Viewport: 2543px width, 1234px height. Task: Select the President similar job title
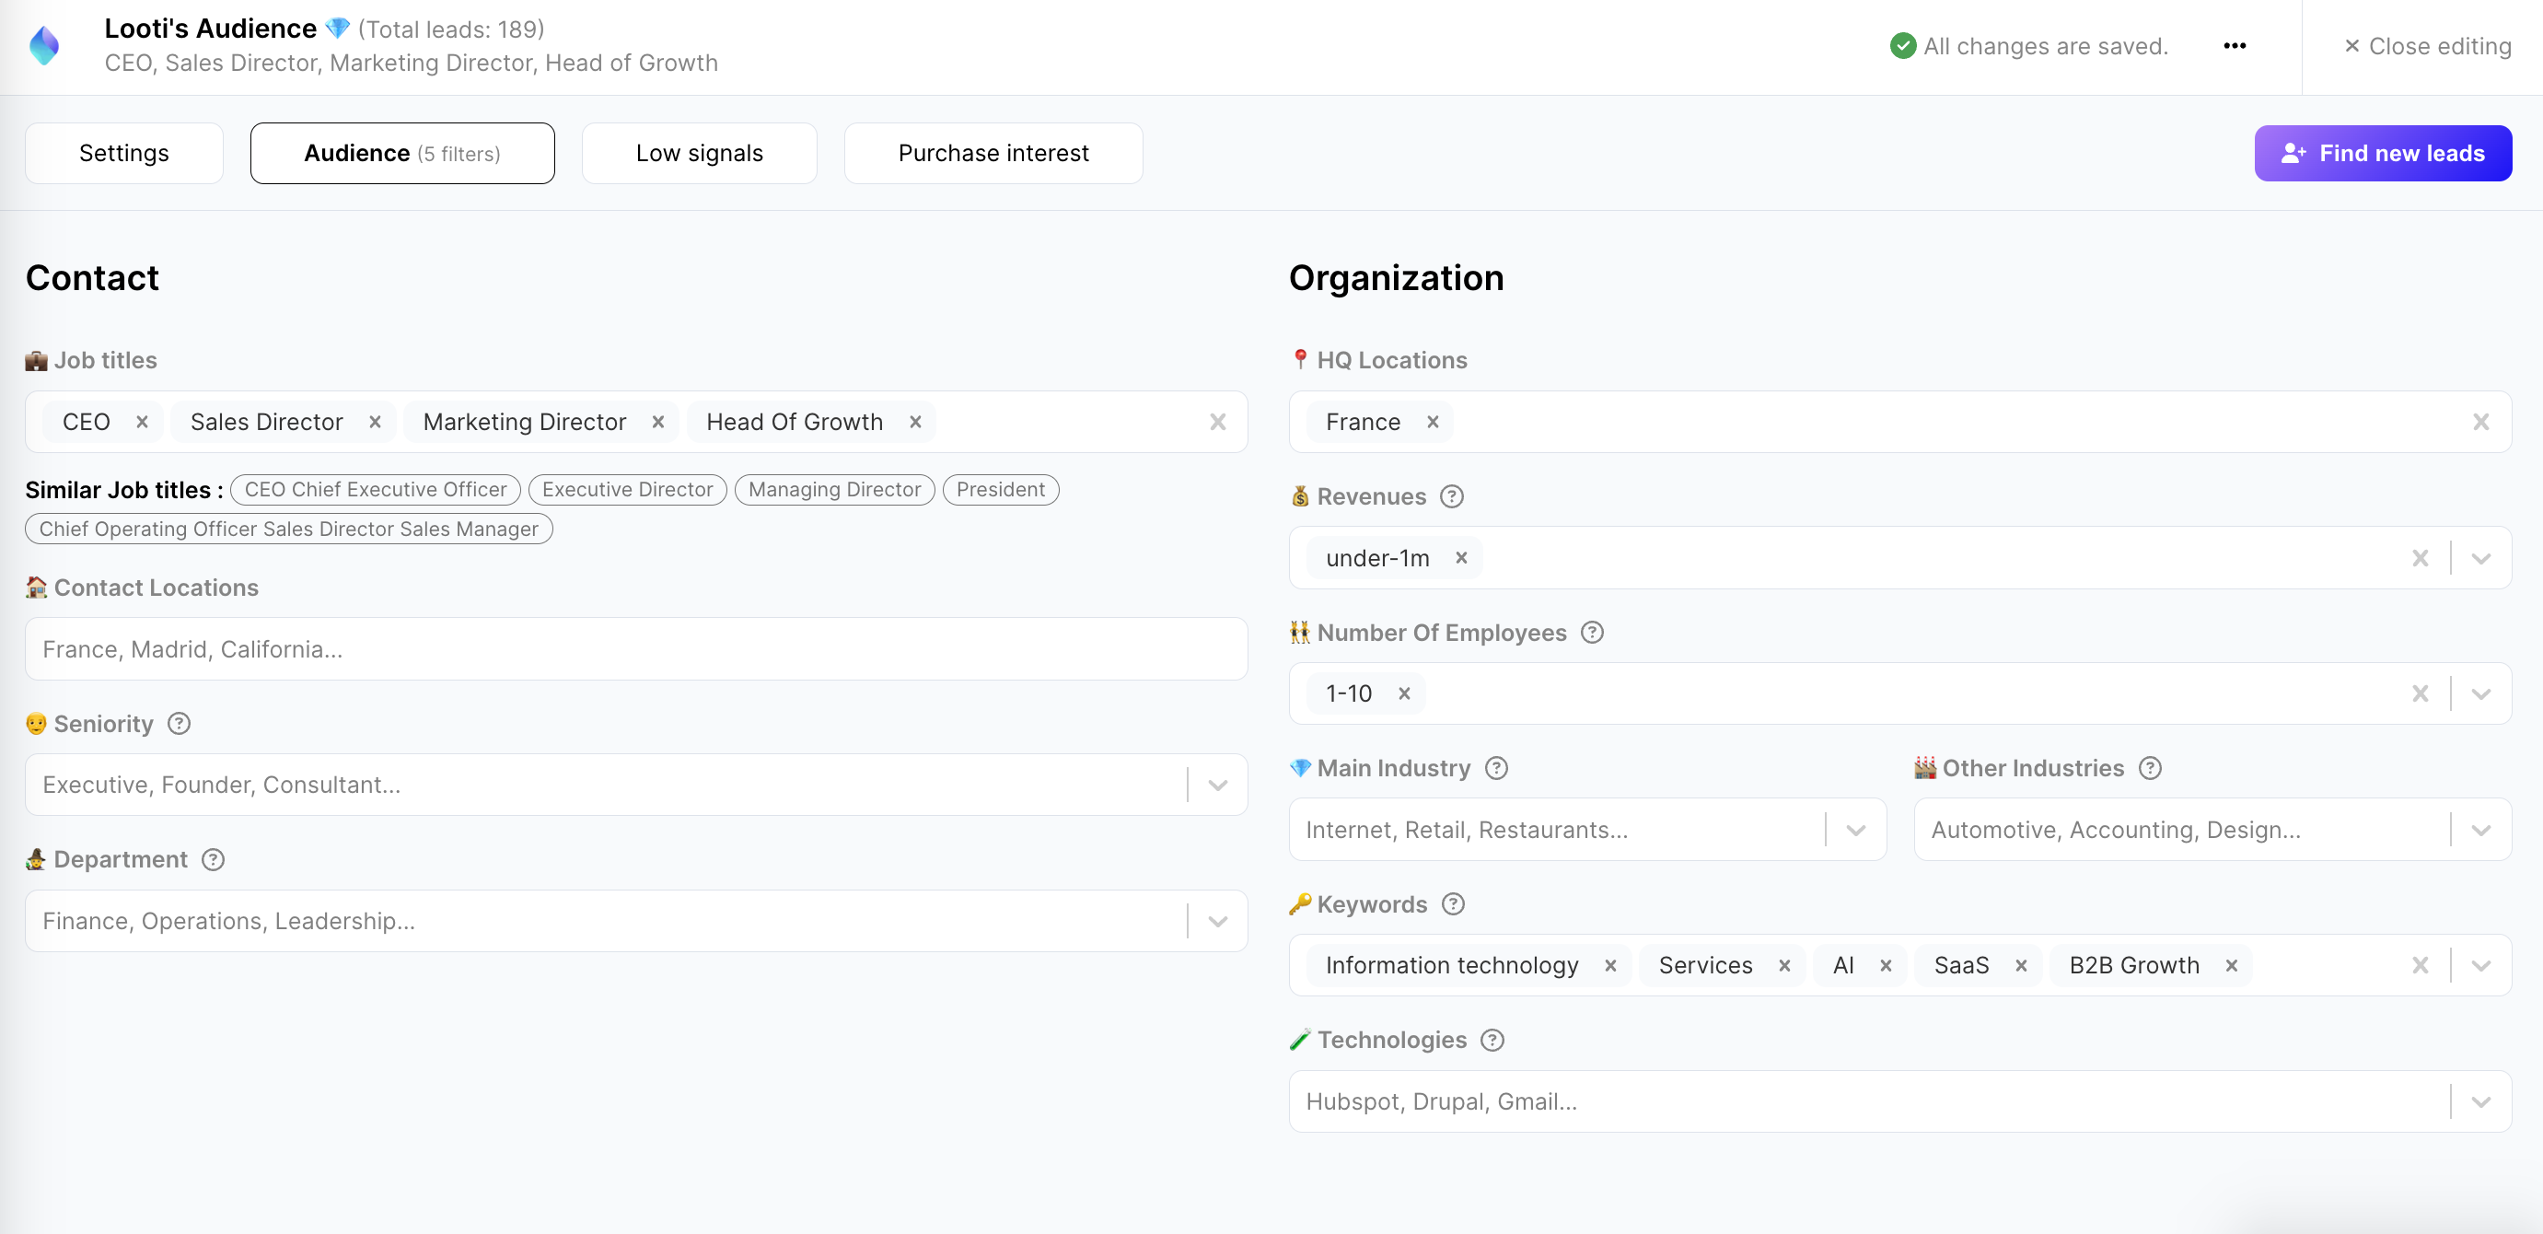click(x=1000, y=489)
